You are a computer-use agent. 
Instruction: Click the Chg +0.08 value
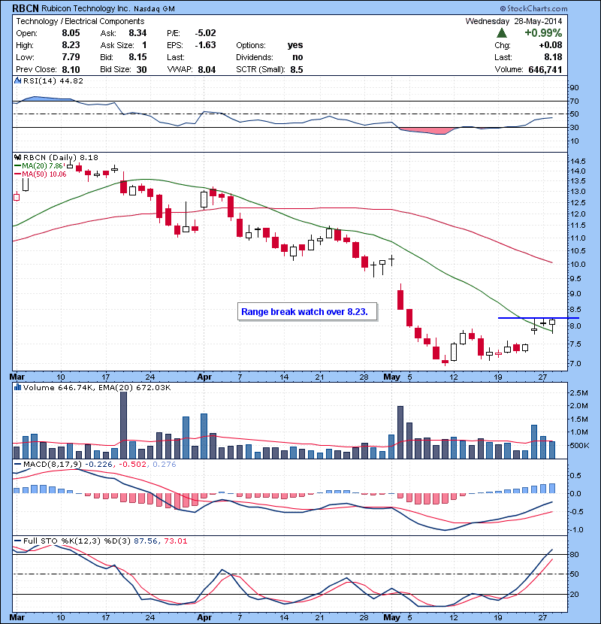click(x=551, y=45)
